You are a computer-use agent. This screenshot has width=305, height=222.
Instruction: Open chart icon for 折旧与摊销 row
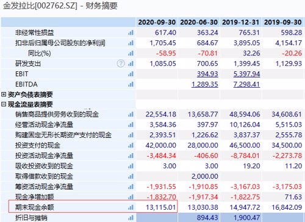point(131,218)
